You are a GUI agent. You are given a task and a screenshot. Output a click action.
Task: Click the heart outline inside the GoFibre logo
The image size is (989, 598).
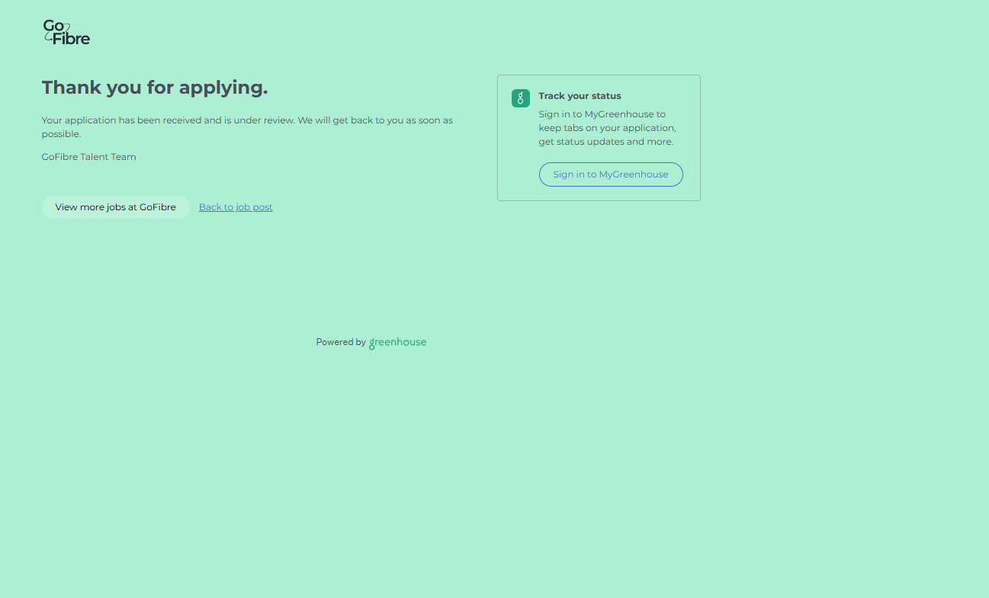[x=66, y=27]
